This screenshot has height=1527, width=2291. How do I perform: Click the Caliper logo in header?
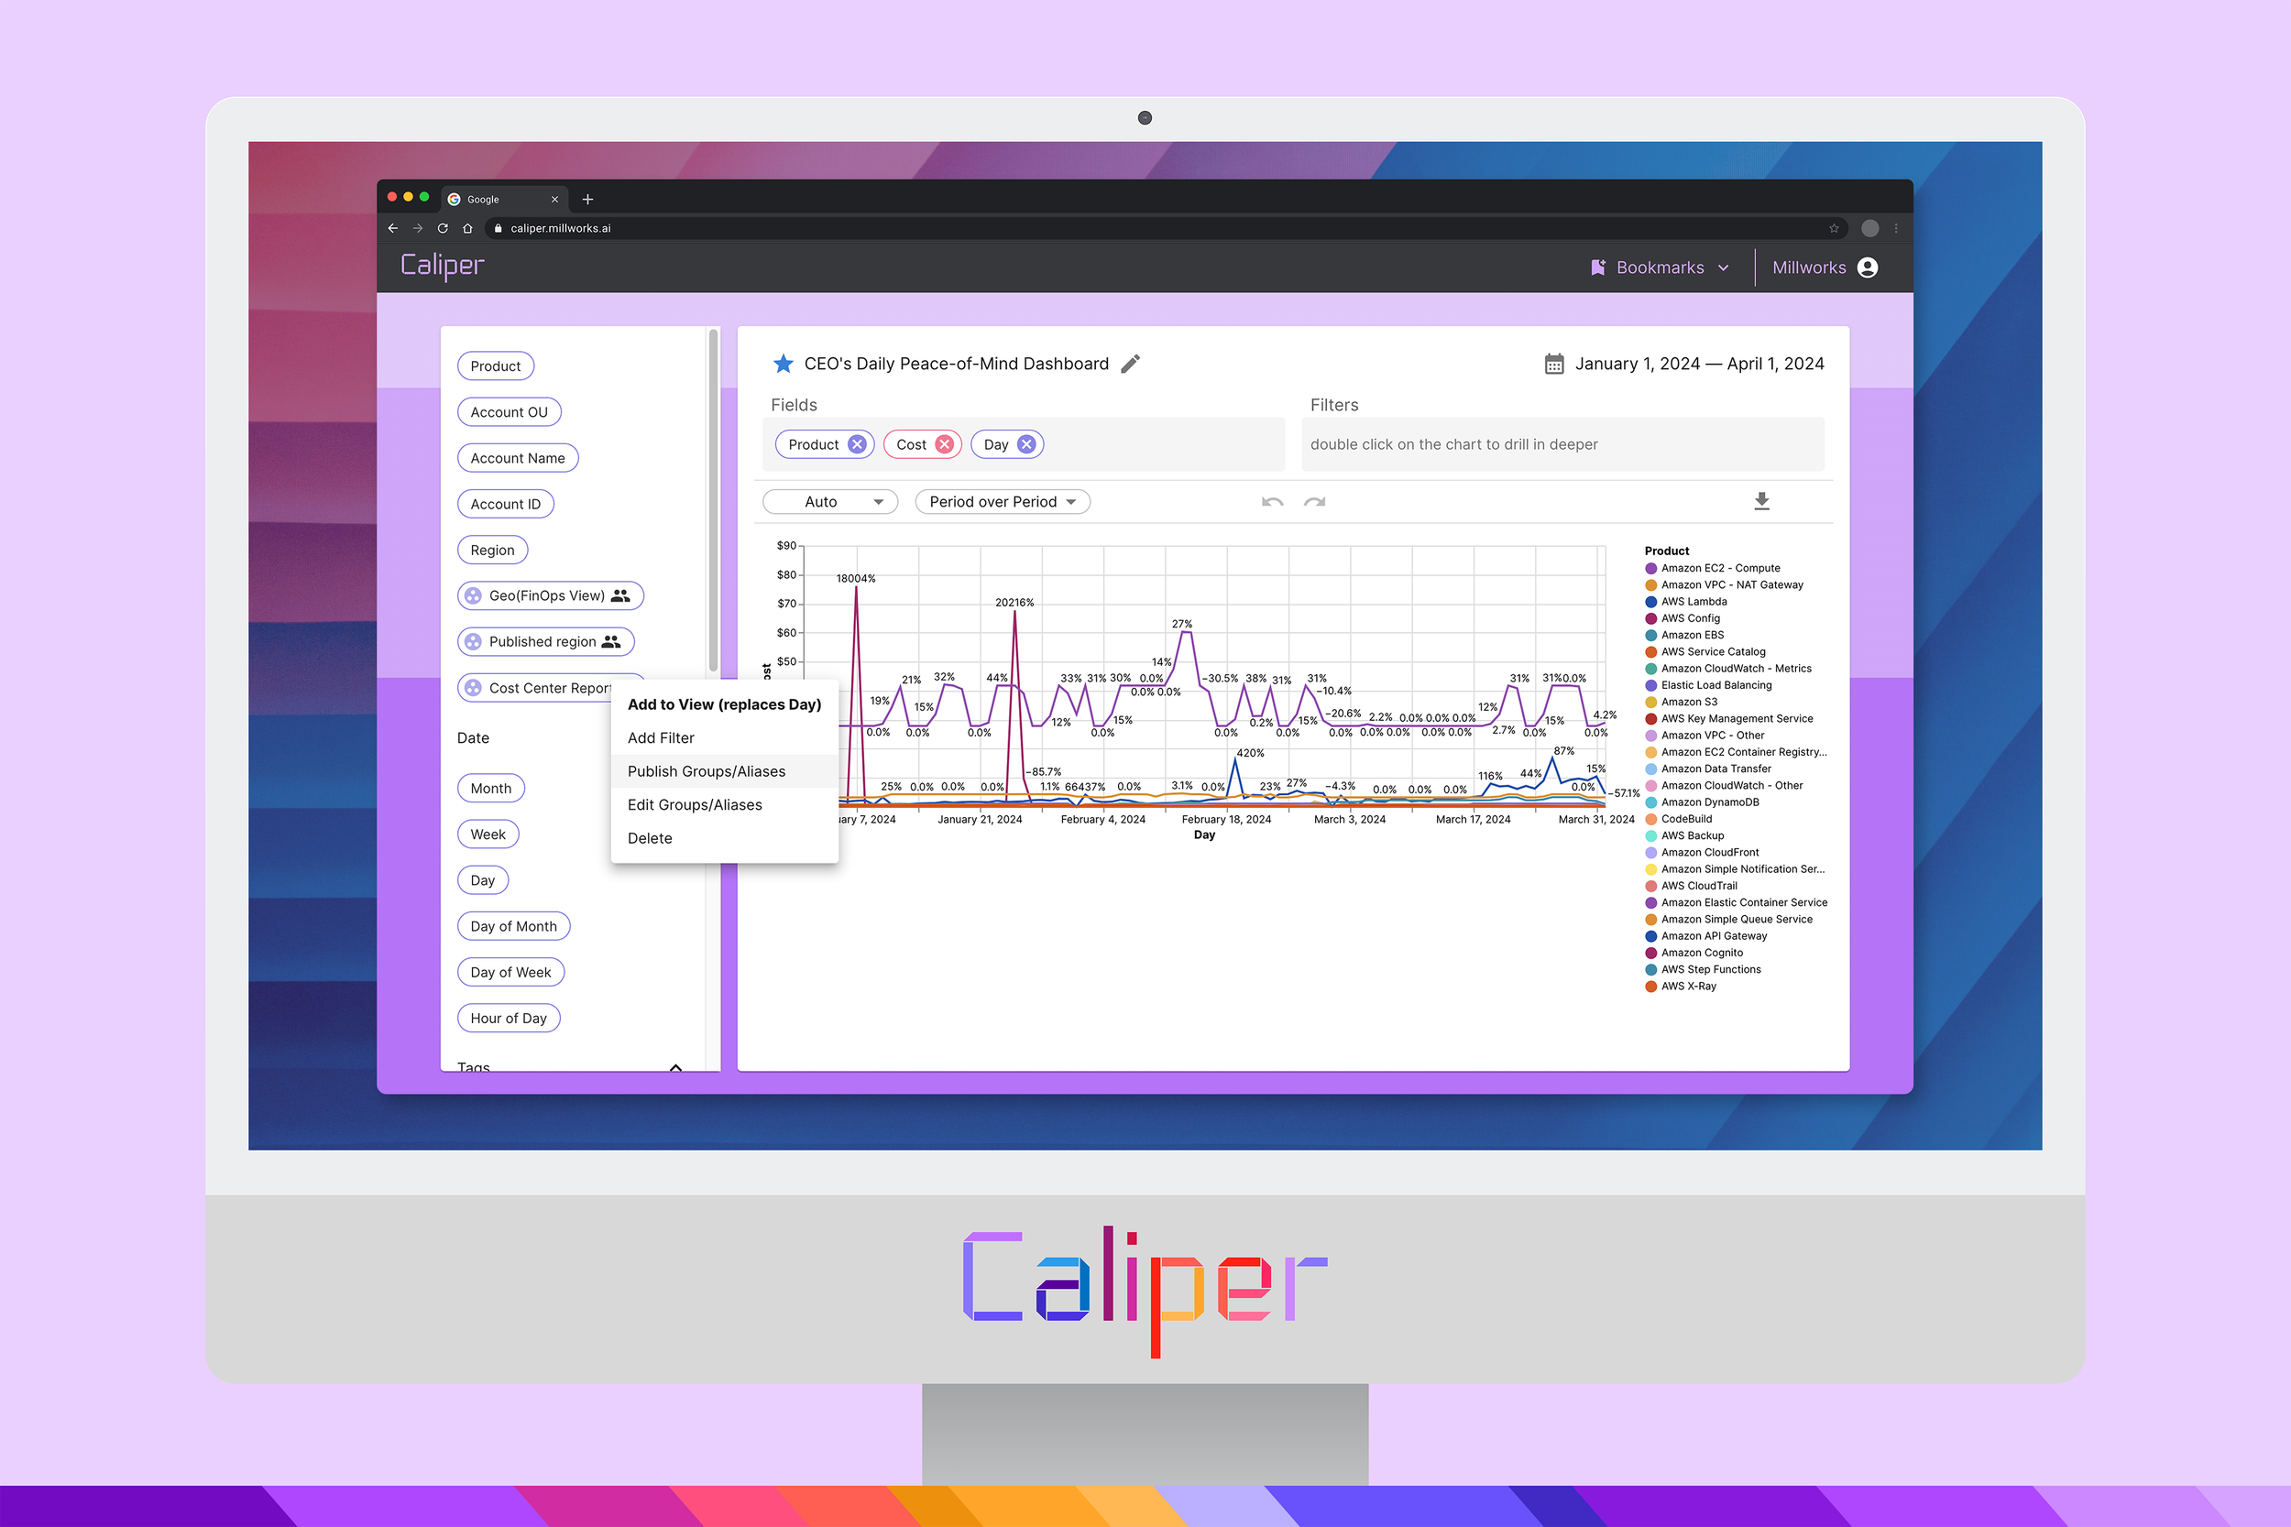443,266
